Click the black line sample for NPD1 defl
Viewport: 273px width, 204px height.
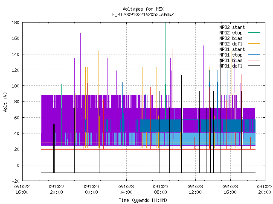254,66
